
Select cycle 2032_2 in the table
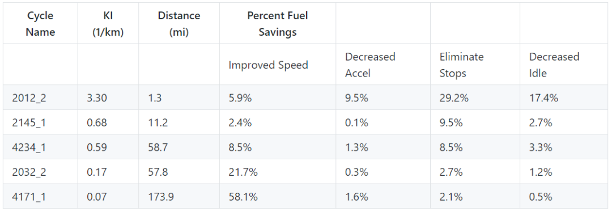[41, 172]
